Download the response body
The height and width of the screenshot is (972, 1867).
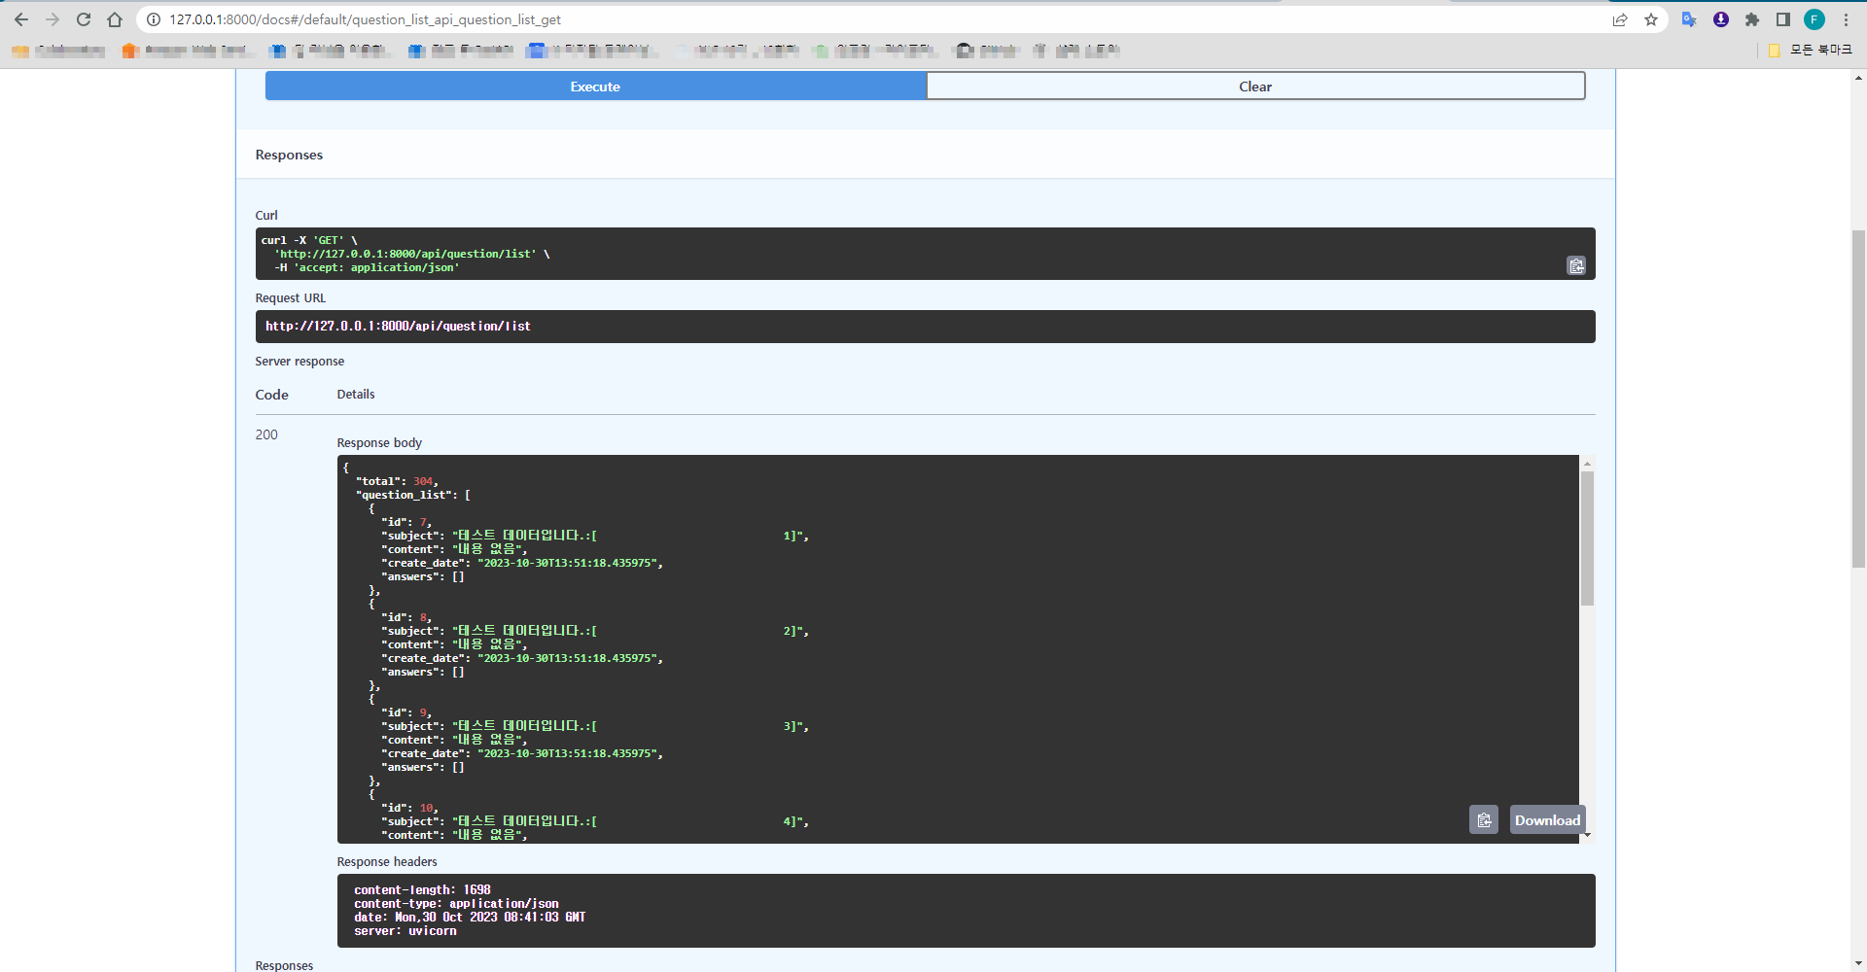(x=1547, y=820)
